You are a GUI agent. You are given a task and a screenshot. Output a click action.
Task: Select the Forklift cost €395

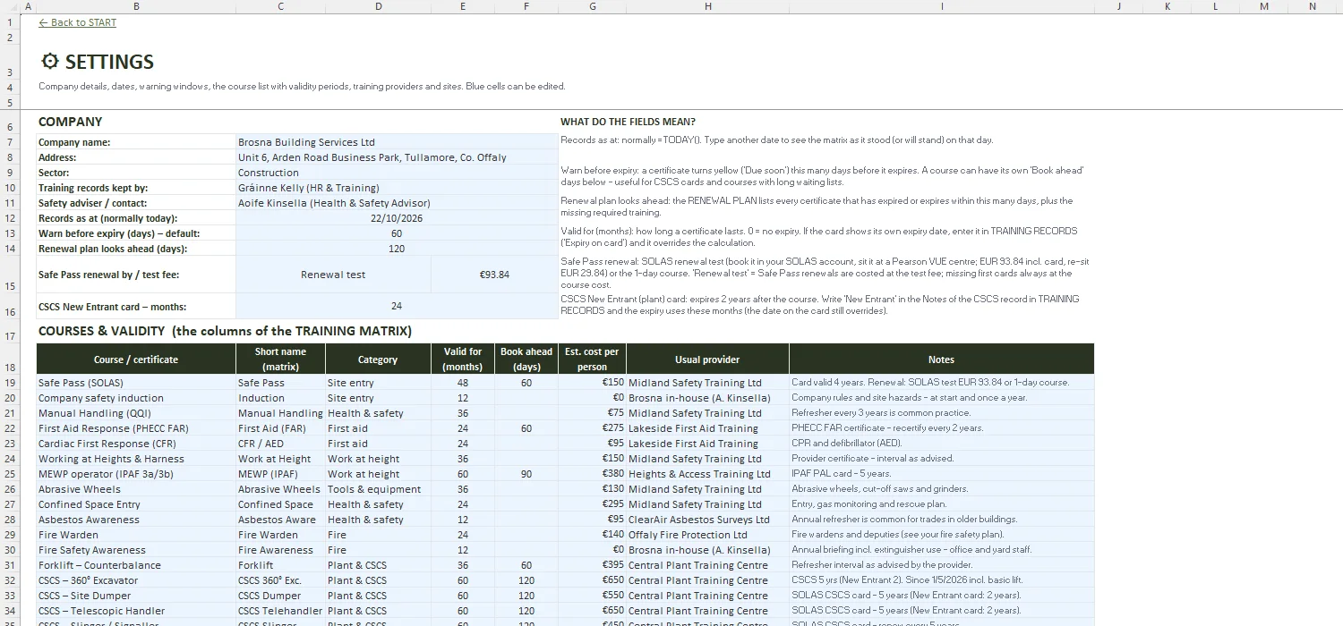(592, 564)
